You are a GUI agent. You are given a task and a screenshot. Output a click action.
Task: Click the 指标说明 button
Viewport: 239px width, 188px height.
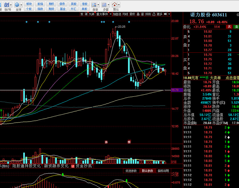[x=163, y=171]
